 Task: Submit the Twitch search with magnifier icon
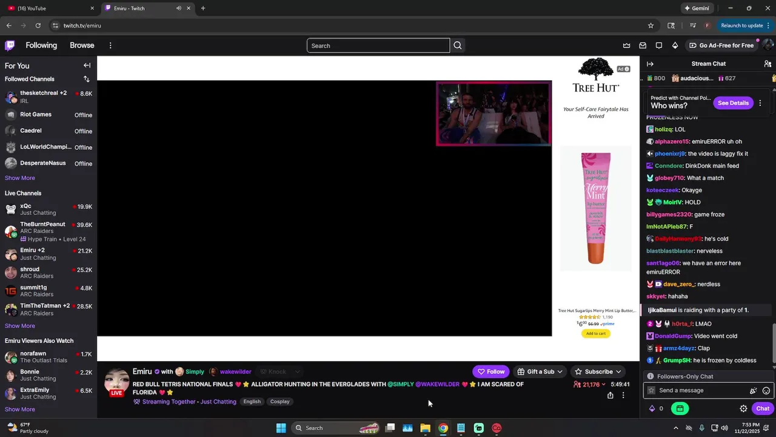tap(458, 46)
